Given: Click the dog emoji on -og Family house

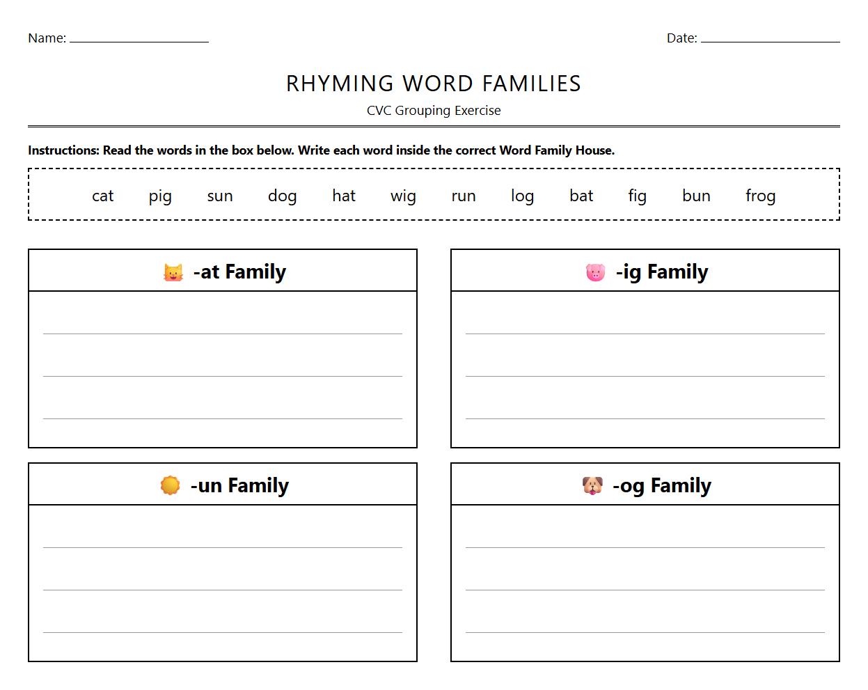Looking at the screenshot, I should click(x=592, y=485).
